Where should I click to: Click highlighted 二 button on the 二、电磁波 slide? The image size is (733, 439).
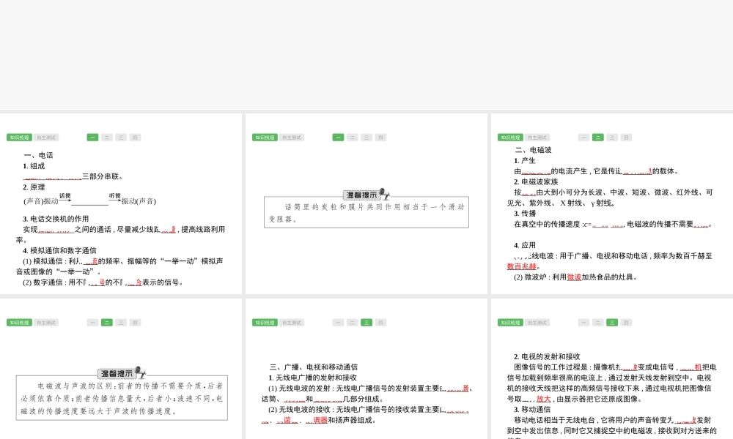pyautogui.click(x=598, y=138)
